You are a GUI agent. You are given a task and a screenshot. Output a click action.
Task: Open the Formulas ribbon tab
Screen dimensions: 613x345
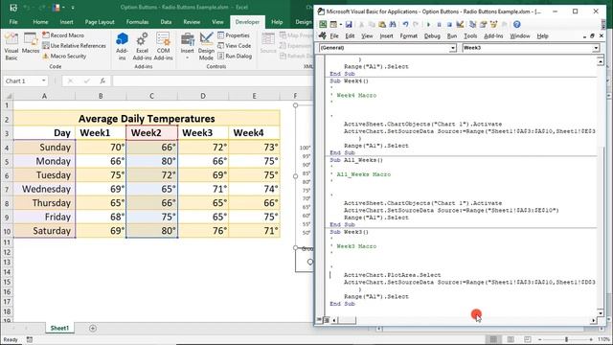click(137, 22)
